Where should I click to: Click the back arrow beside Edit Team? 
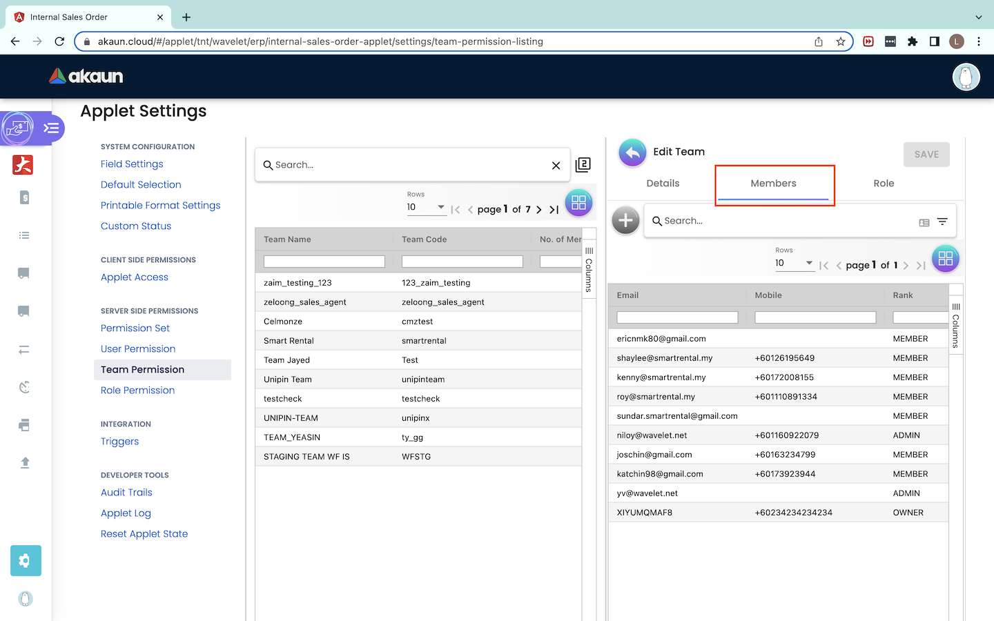click(x=632, y=152)
